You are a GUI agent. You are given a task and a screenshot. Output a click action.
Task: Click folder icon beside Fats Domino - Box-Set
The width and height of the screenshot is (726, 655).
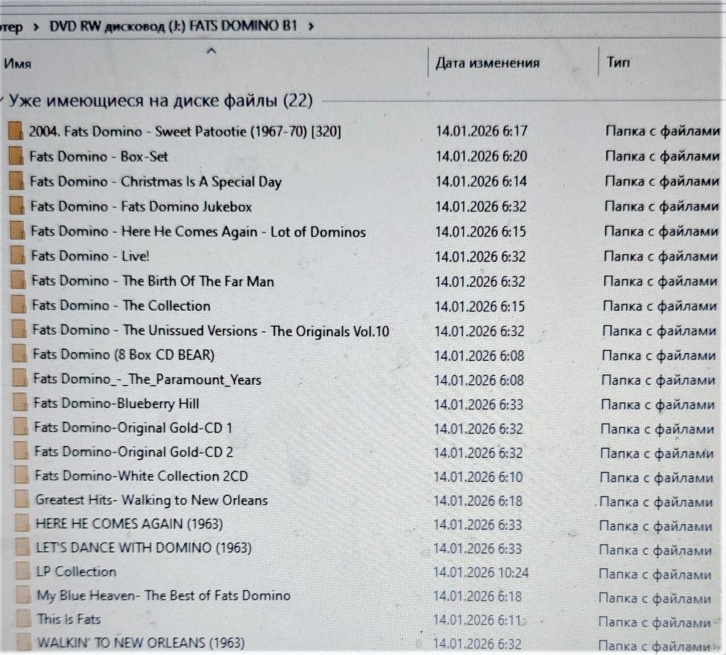click(17, 156)
